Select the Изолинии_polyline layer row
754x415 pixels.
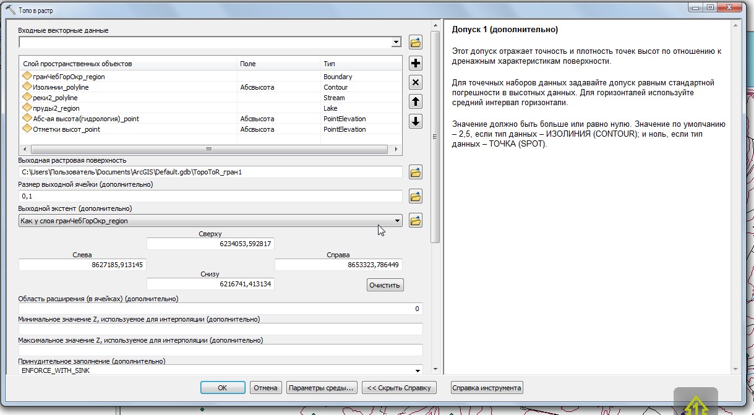pyautogui.click(x=61, y=87)
